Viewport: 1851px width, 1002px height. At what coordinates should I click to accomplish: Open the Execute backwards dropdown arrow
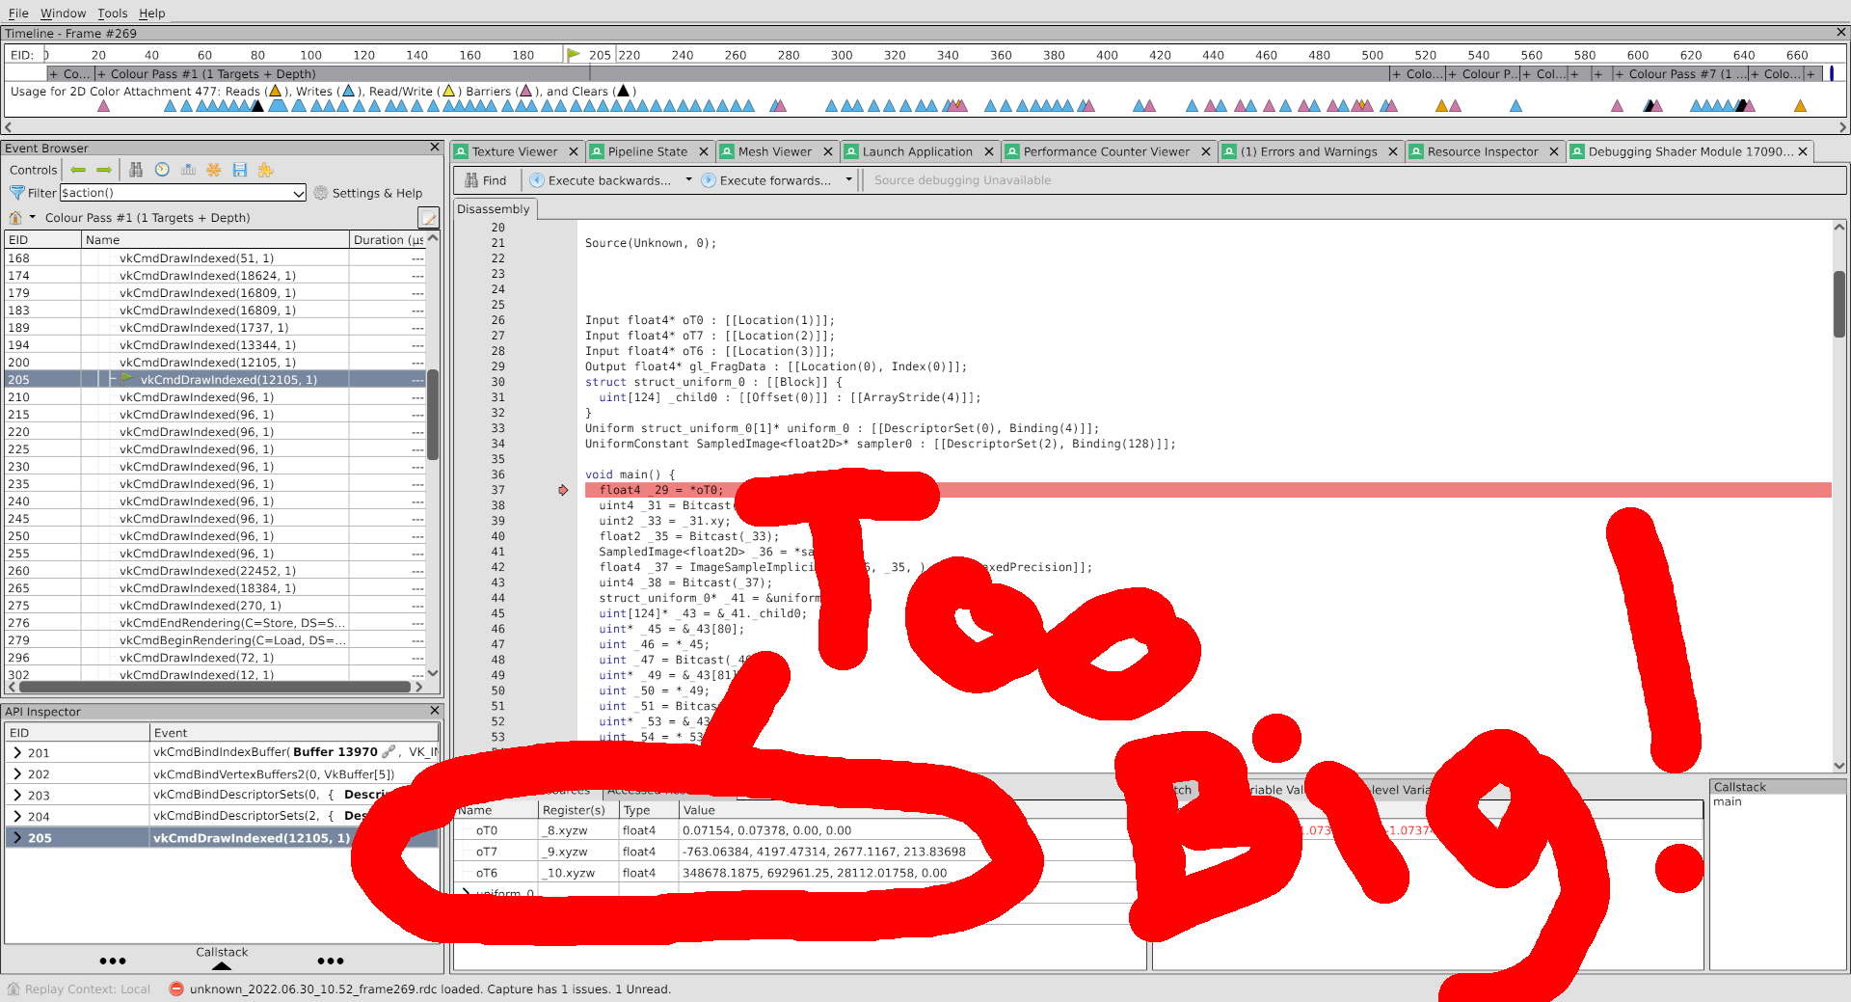click(688, 180)
